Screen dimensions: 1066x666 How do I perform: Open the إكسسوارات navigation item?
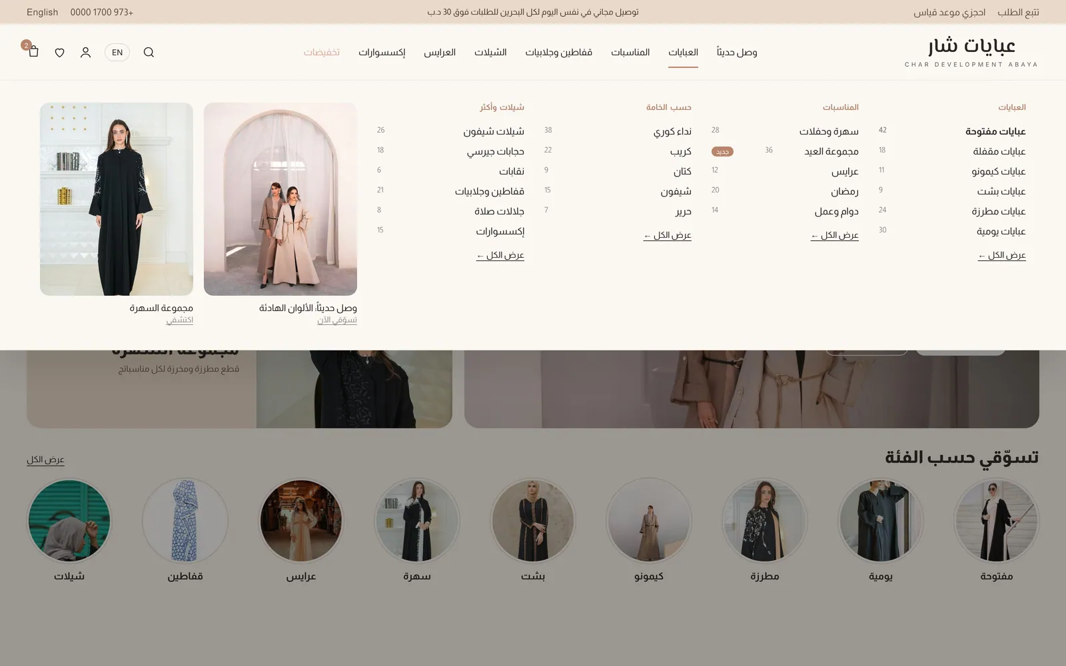point(382,53)
